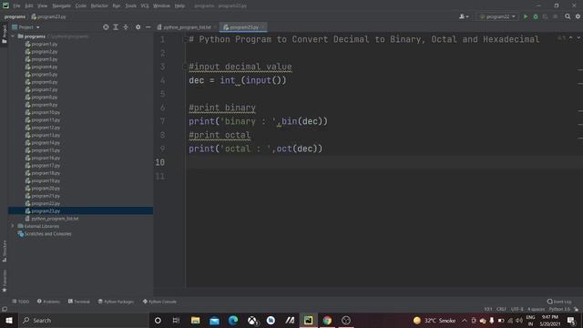This screenshot has height=328, width=583.
Task: Open Python Packages tool window
Action: tap(116, 302)
